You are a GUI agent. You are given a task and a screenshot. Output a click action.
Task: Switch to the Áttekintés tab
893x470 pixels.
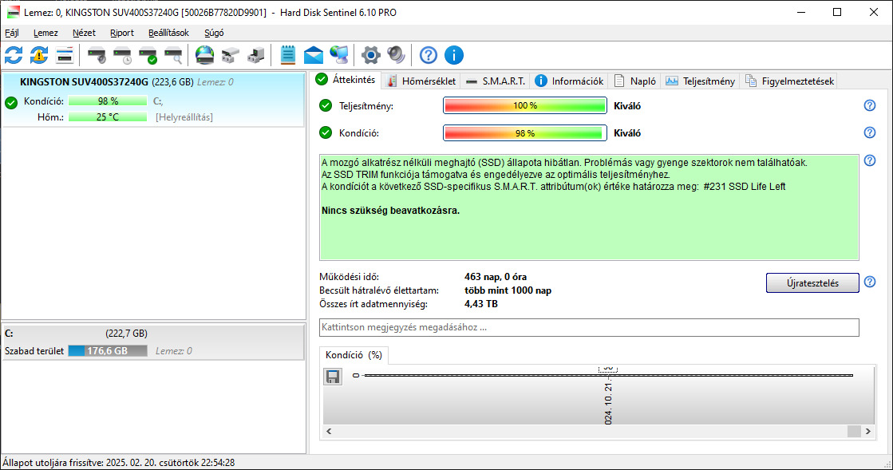point(346,80)
